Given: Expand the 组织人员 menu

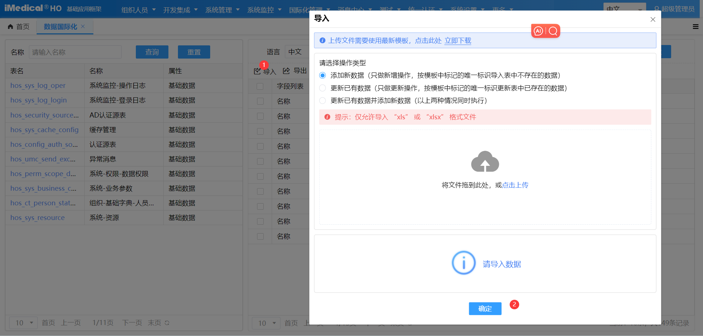Looking at the screenshot, I should point(138,10).
